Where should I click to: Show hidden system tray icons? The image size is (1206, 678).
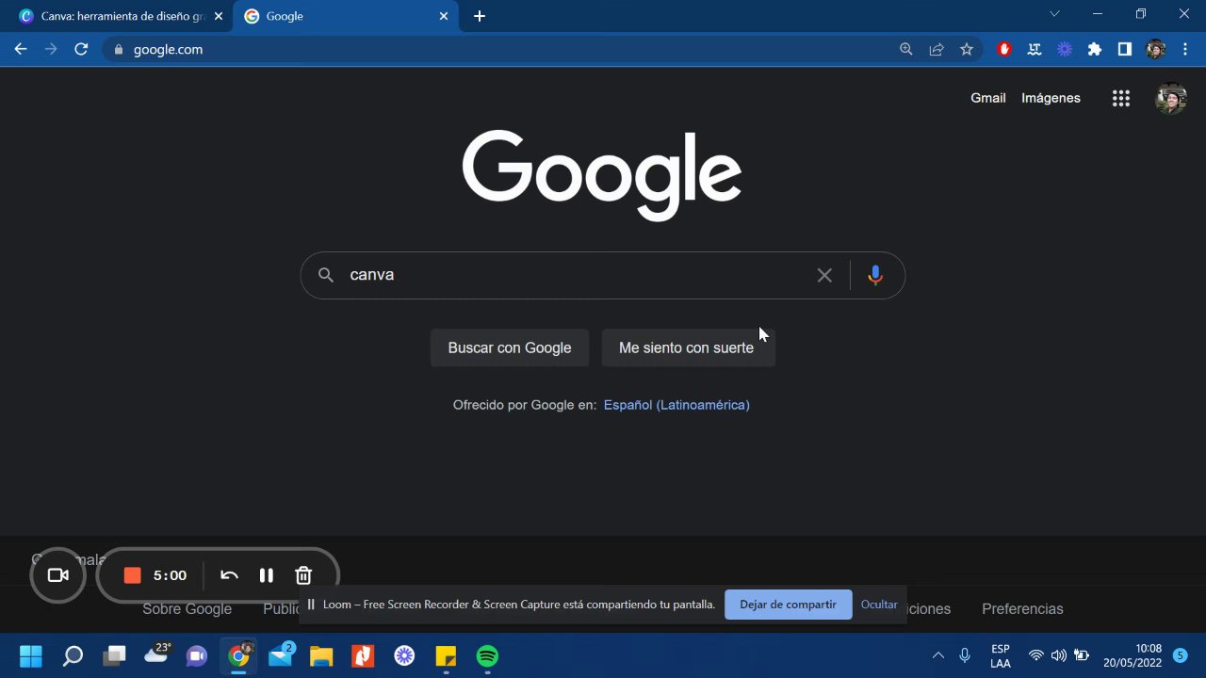pos(937,655)
